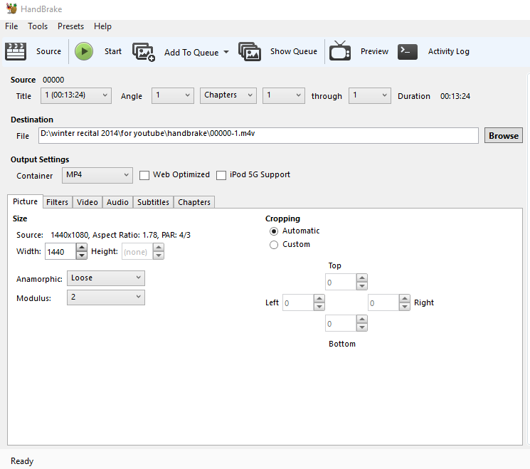Increase Top crop value stepper
This screenshot has height=469, width=530.
(362, 278)
